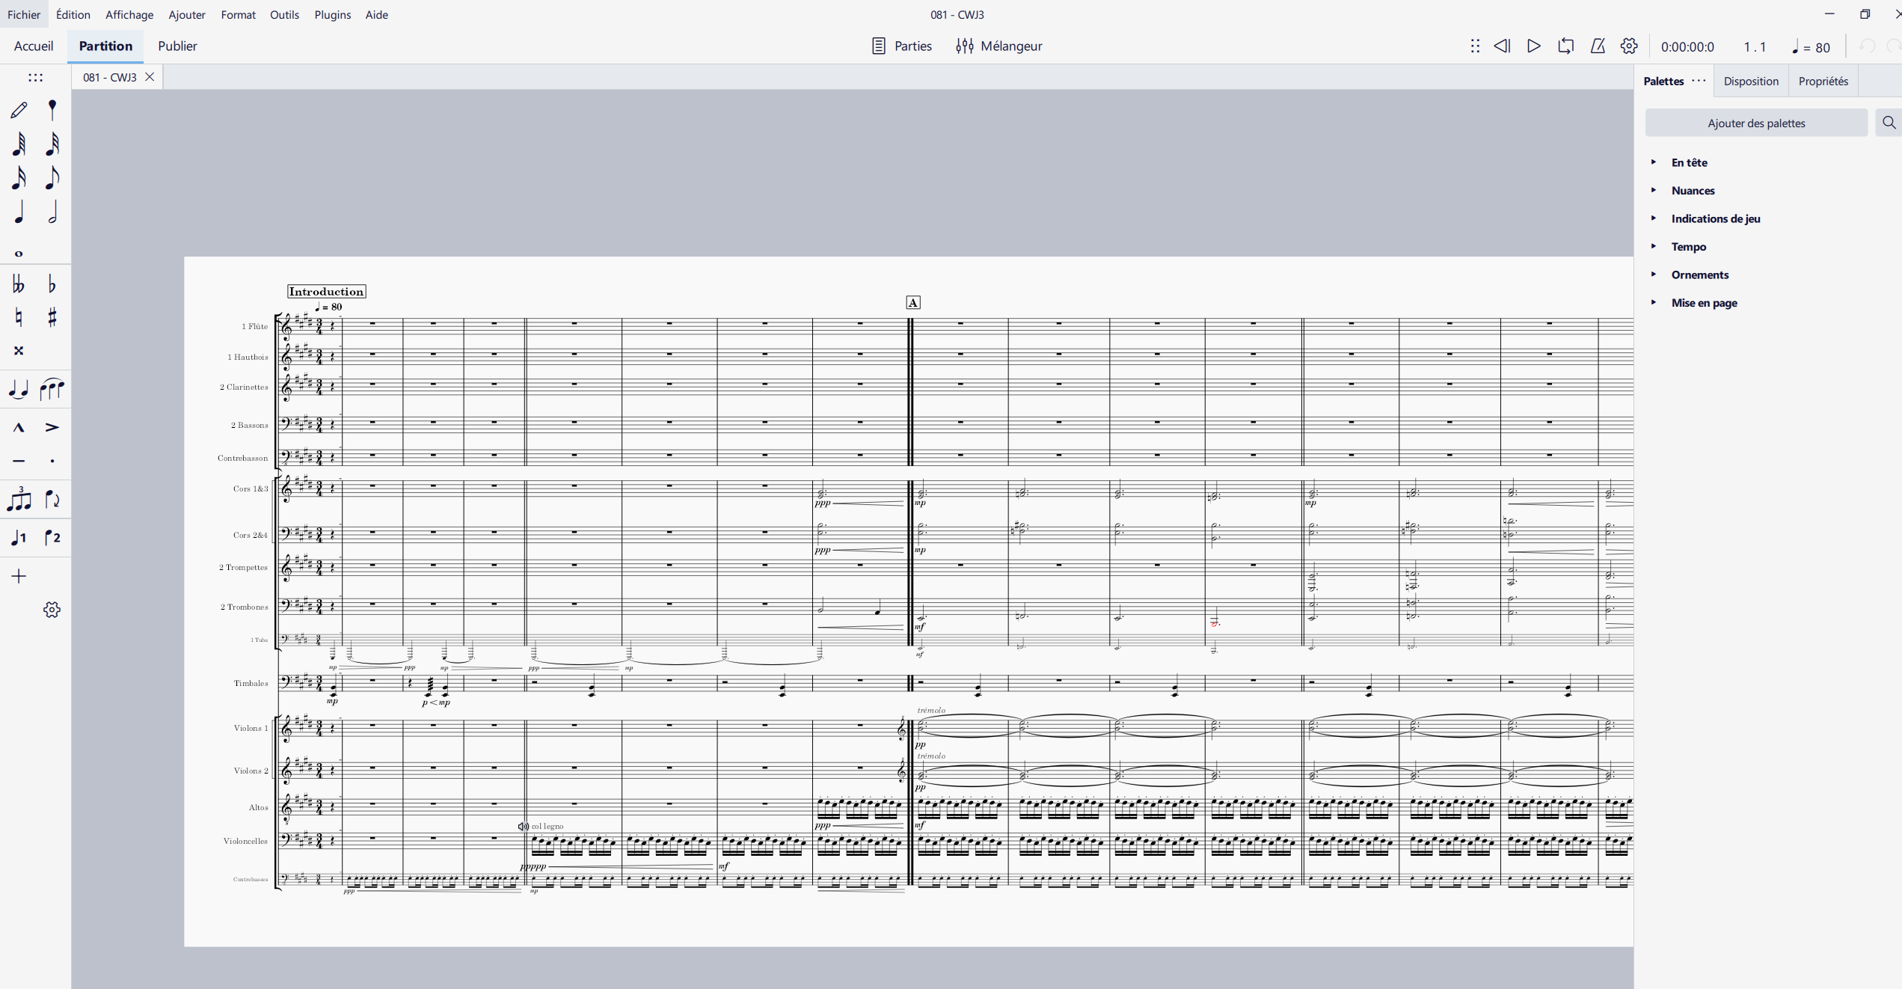Close the 081 - CWJ3 score tab
This screenshot has width=1902, height=989.
(150, 77)
